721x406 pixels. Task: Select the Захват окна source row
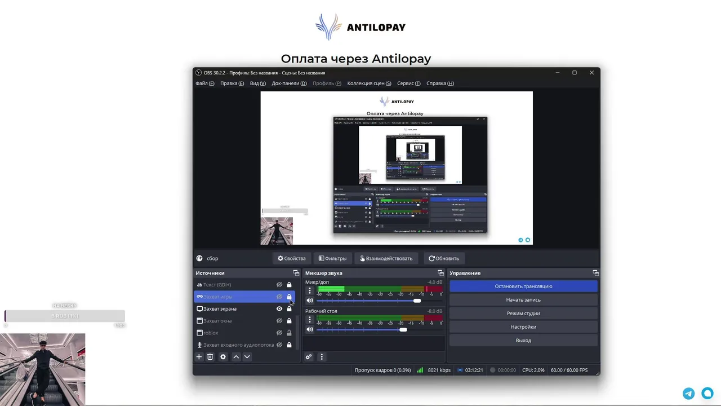pos(244,321)
